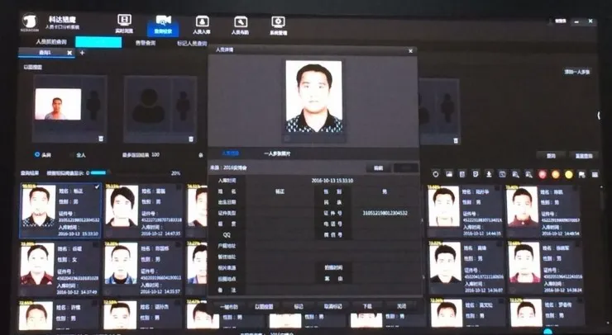Tick checkbox on card dated 2016-10-12 14:35:57
612x335 pixels.
[x=178, y=245]
